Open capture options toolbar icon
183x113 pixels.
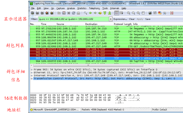[37, 13]
